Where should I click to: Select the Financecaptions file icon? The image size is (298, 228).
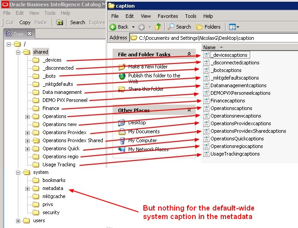pyautogui.click(x=206, y=101)
